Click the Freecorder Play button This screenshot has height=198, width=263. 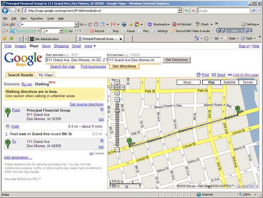tap(144, 31)
